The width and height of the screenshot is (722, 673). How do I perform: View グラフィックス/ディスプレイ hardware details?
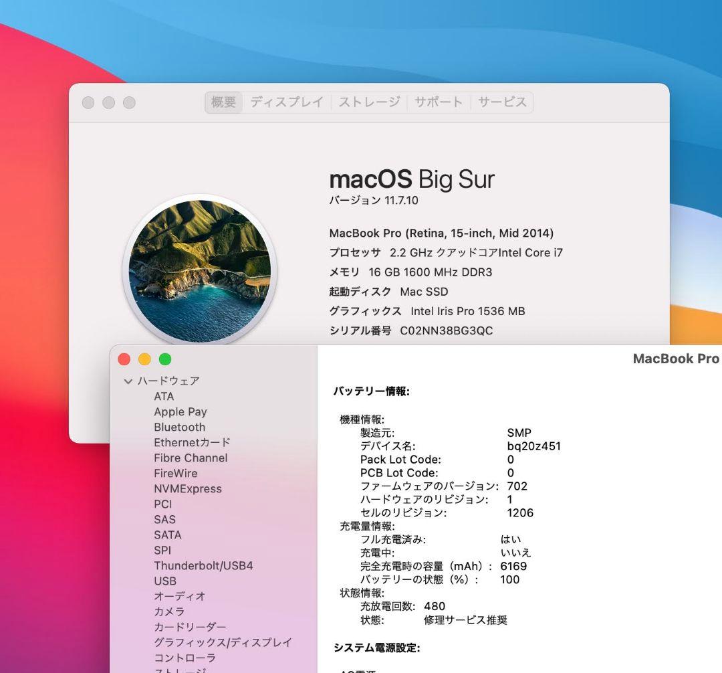223,642
